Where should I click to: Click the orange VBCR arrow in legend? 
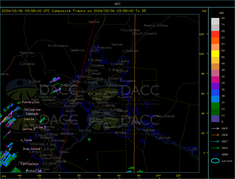(x=215, y=135)
